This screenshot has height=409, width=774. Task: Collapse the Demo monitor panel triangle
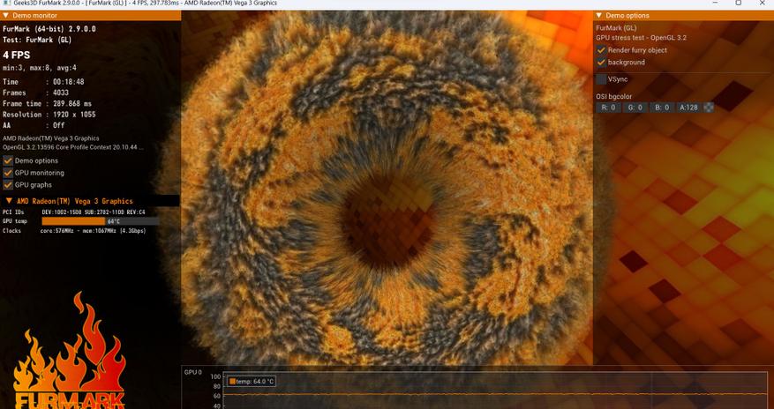point(6,16)
